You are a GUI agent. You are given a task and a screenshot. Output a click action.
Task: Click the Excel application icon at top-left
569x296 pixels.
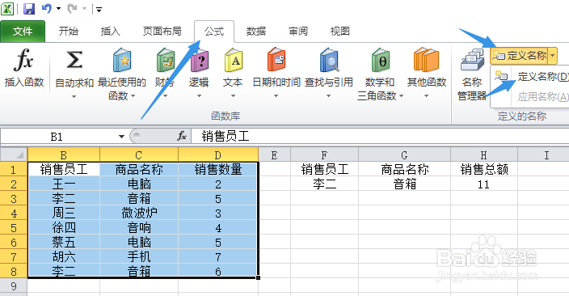tap(7, 9)
